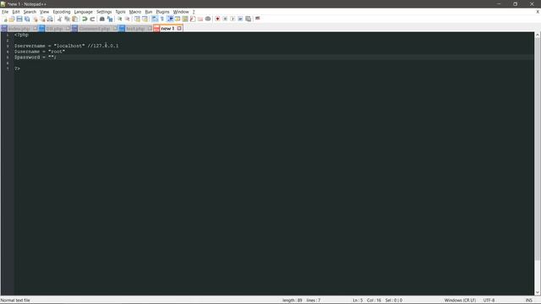The image size is (541, 304).
Task: Select the new 1 tab
Action: point(167,29)
